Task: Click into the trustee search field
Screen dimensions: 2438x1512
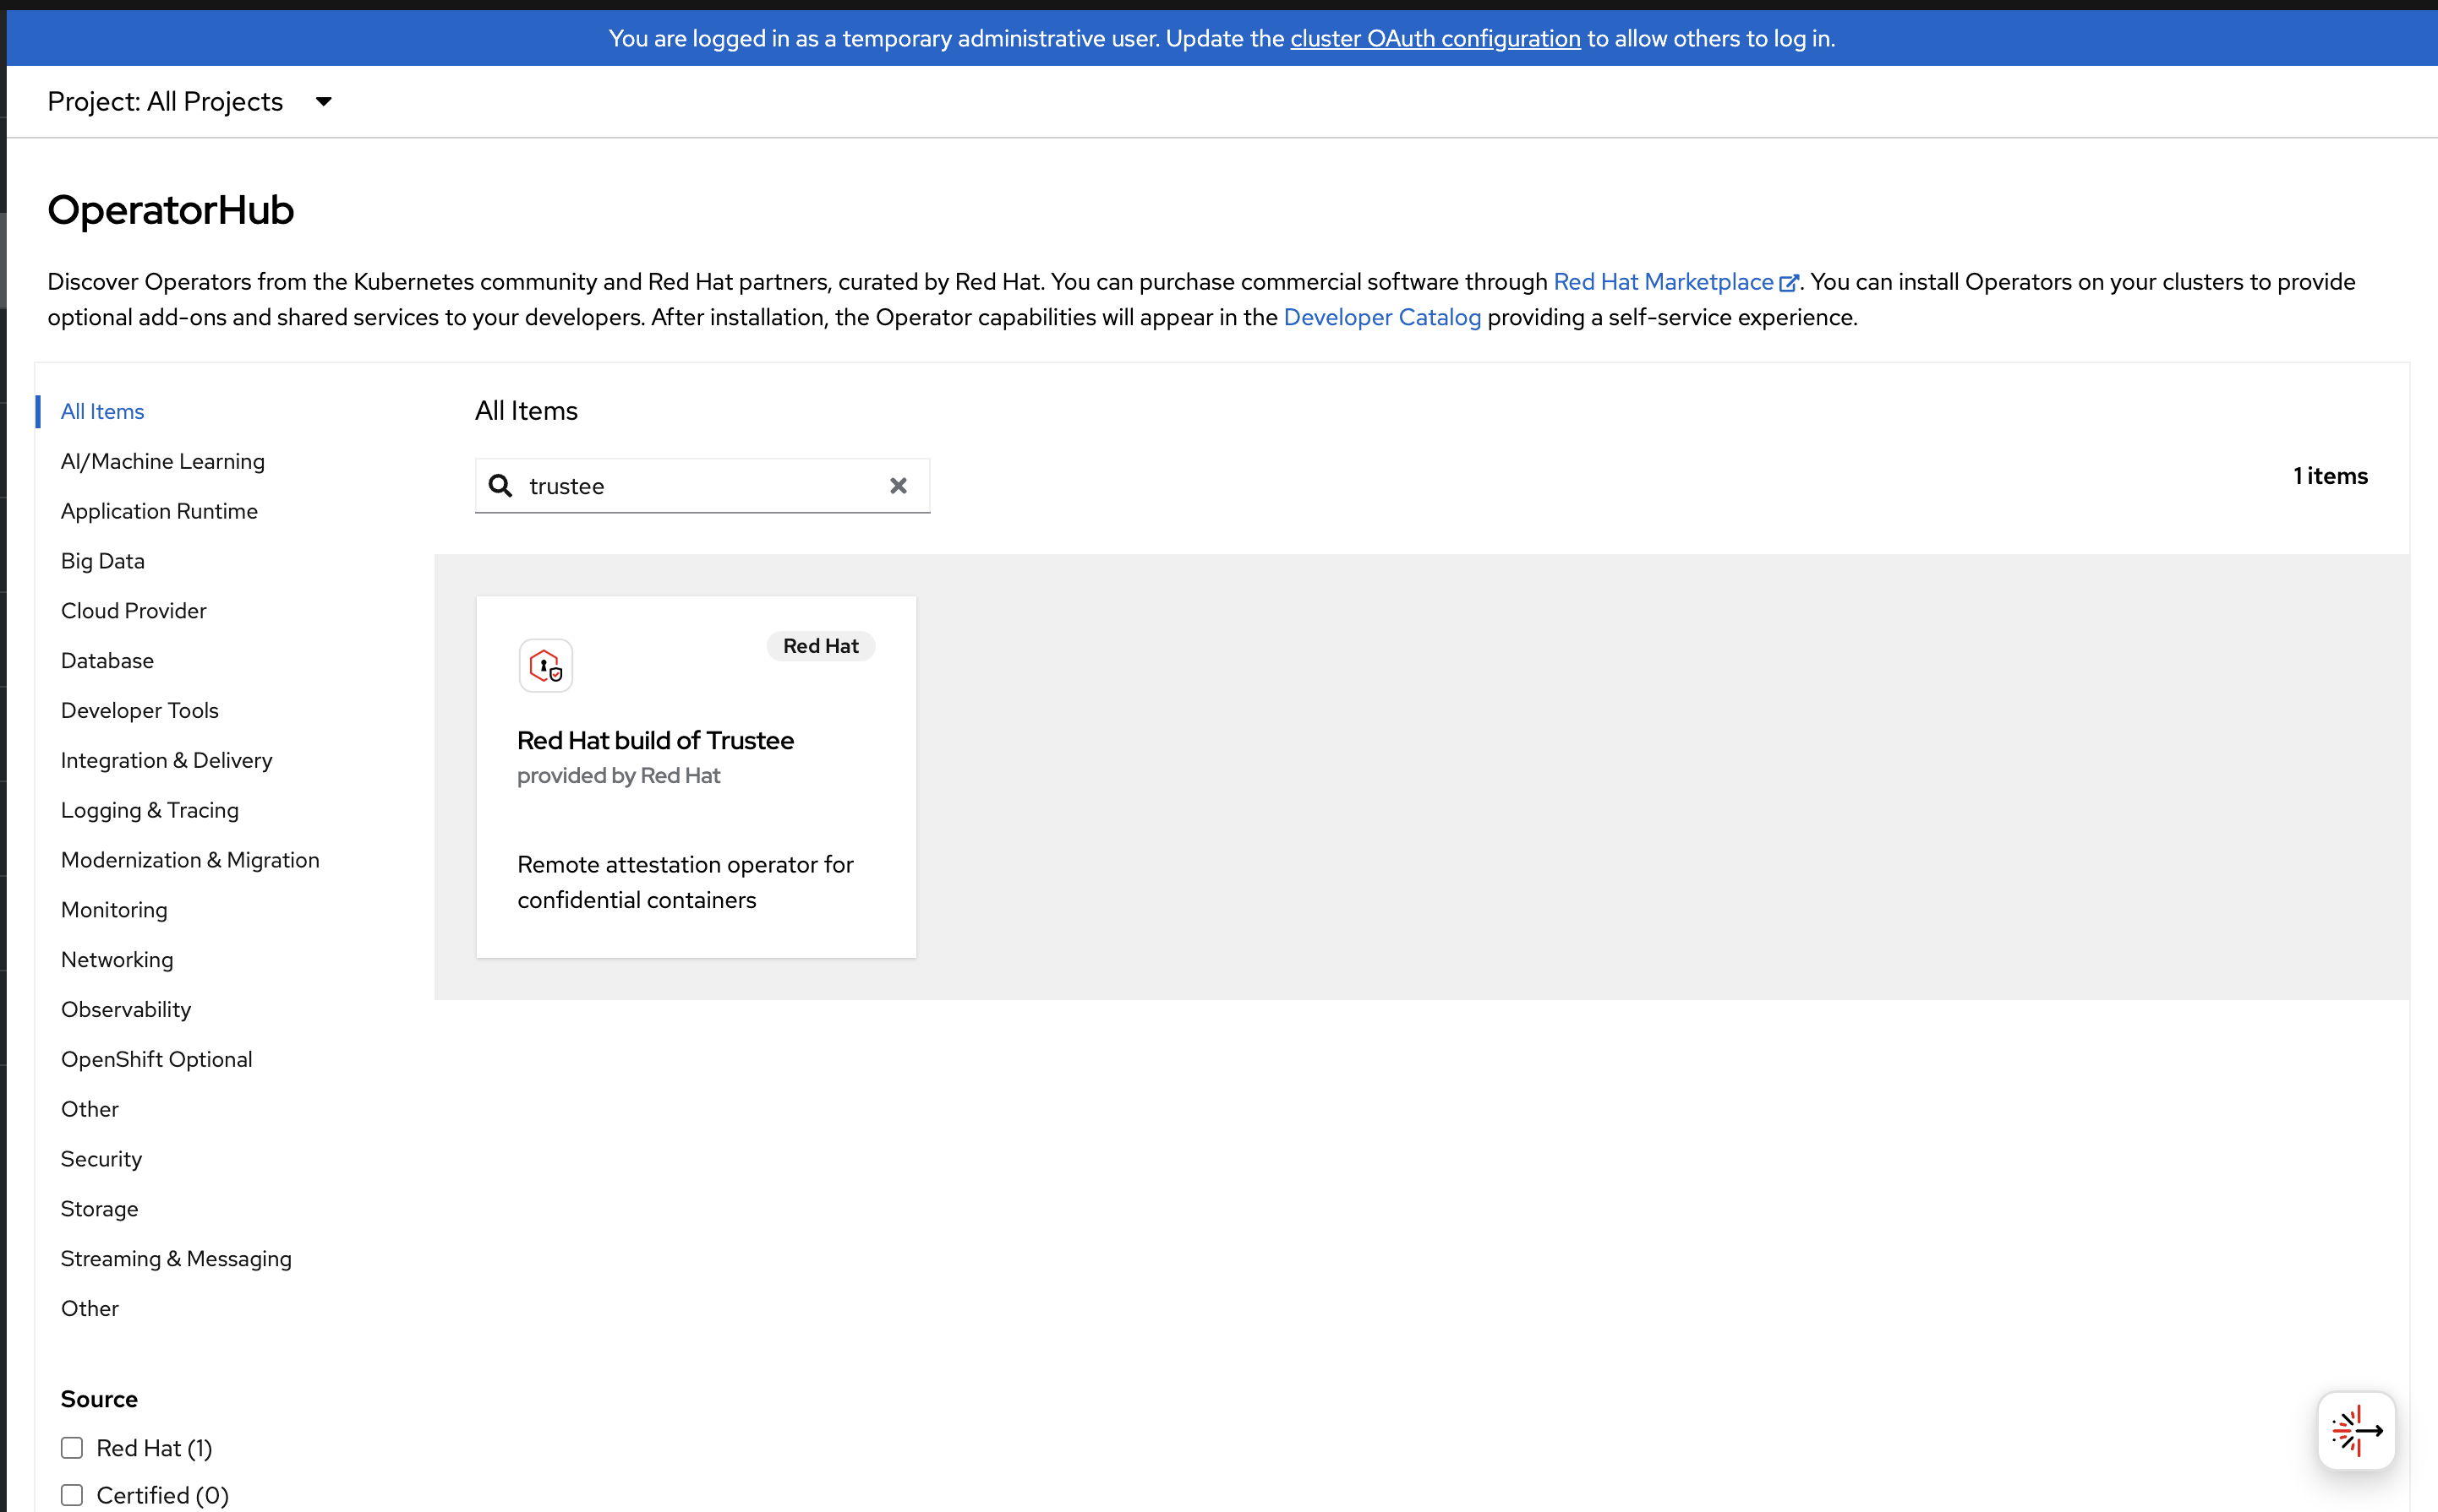Action: (701, 486)
